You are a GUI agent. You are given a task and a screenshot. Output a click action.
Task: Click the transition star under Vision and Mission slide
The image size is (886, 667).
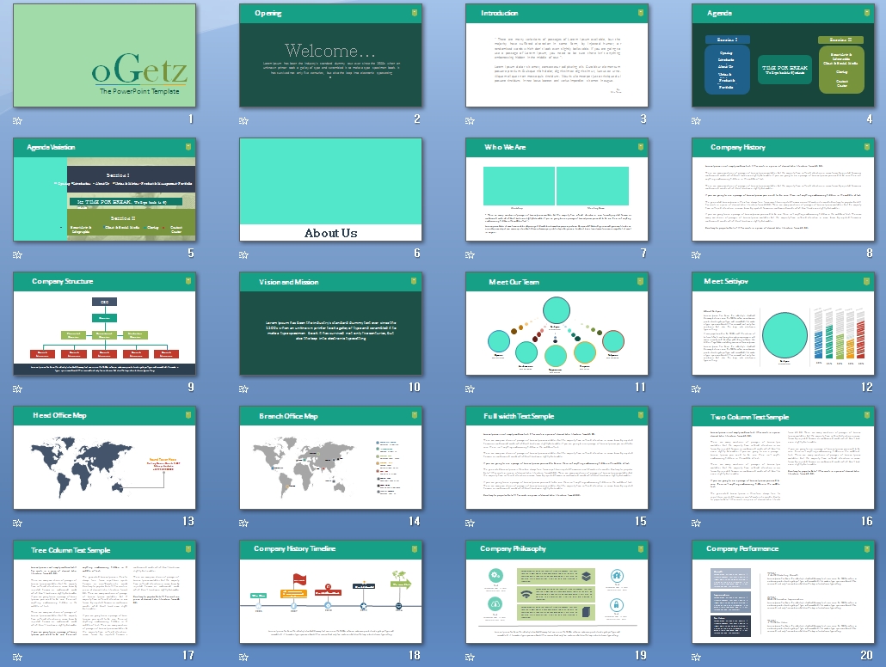point(243,389)
